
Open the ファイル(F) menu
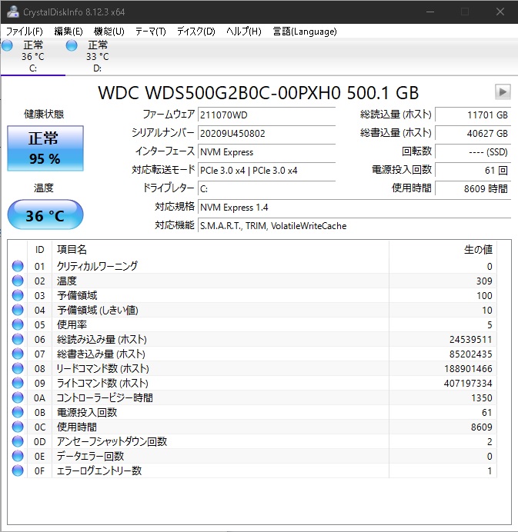[x=25, y=32]
